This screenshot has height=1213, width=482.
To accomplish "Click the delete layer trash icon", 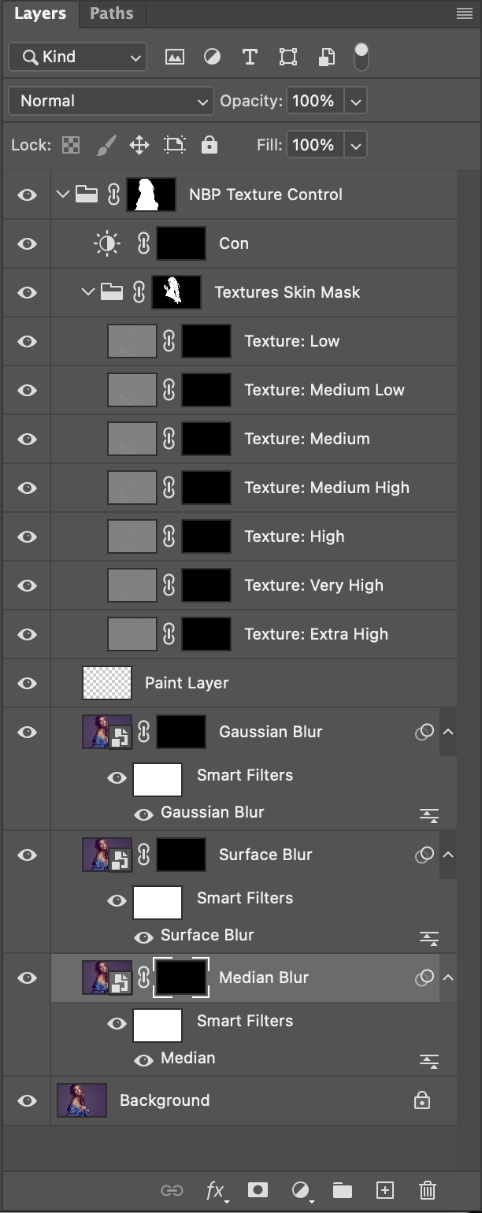I will point(427,1190).
